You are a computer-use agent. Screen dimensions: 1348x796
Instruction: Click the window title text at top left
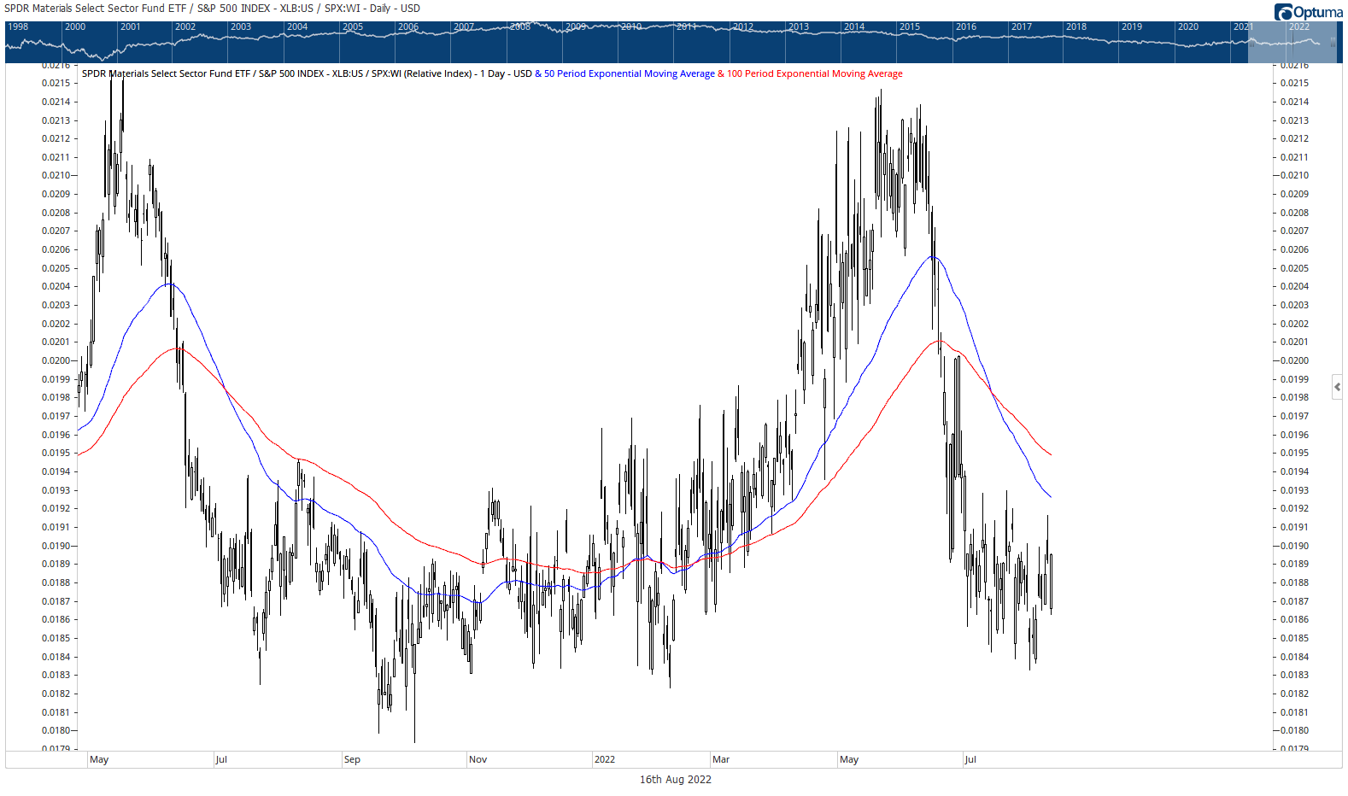[212, 9]
